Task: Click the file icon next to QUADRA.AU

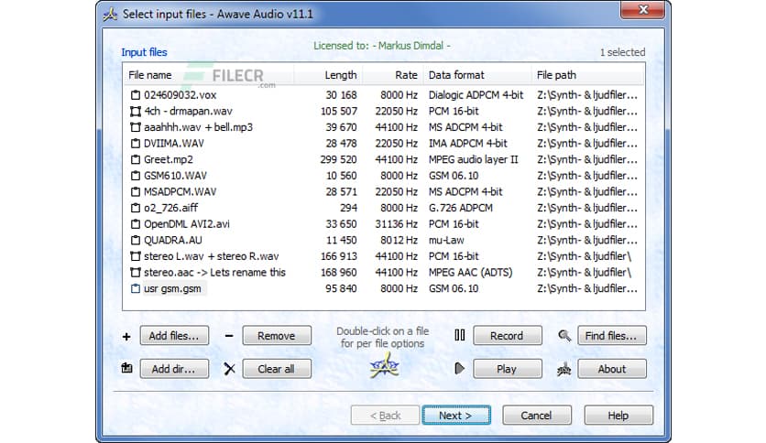Action: (x=136, y=240)
